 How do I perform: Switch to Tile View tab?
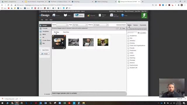click(x=56, y=32)
